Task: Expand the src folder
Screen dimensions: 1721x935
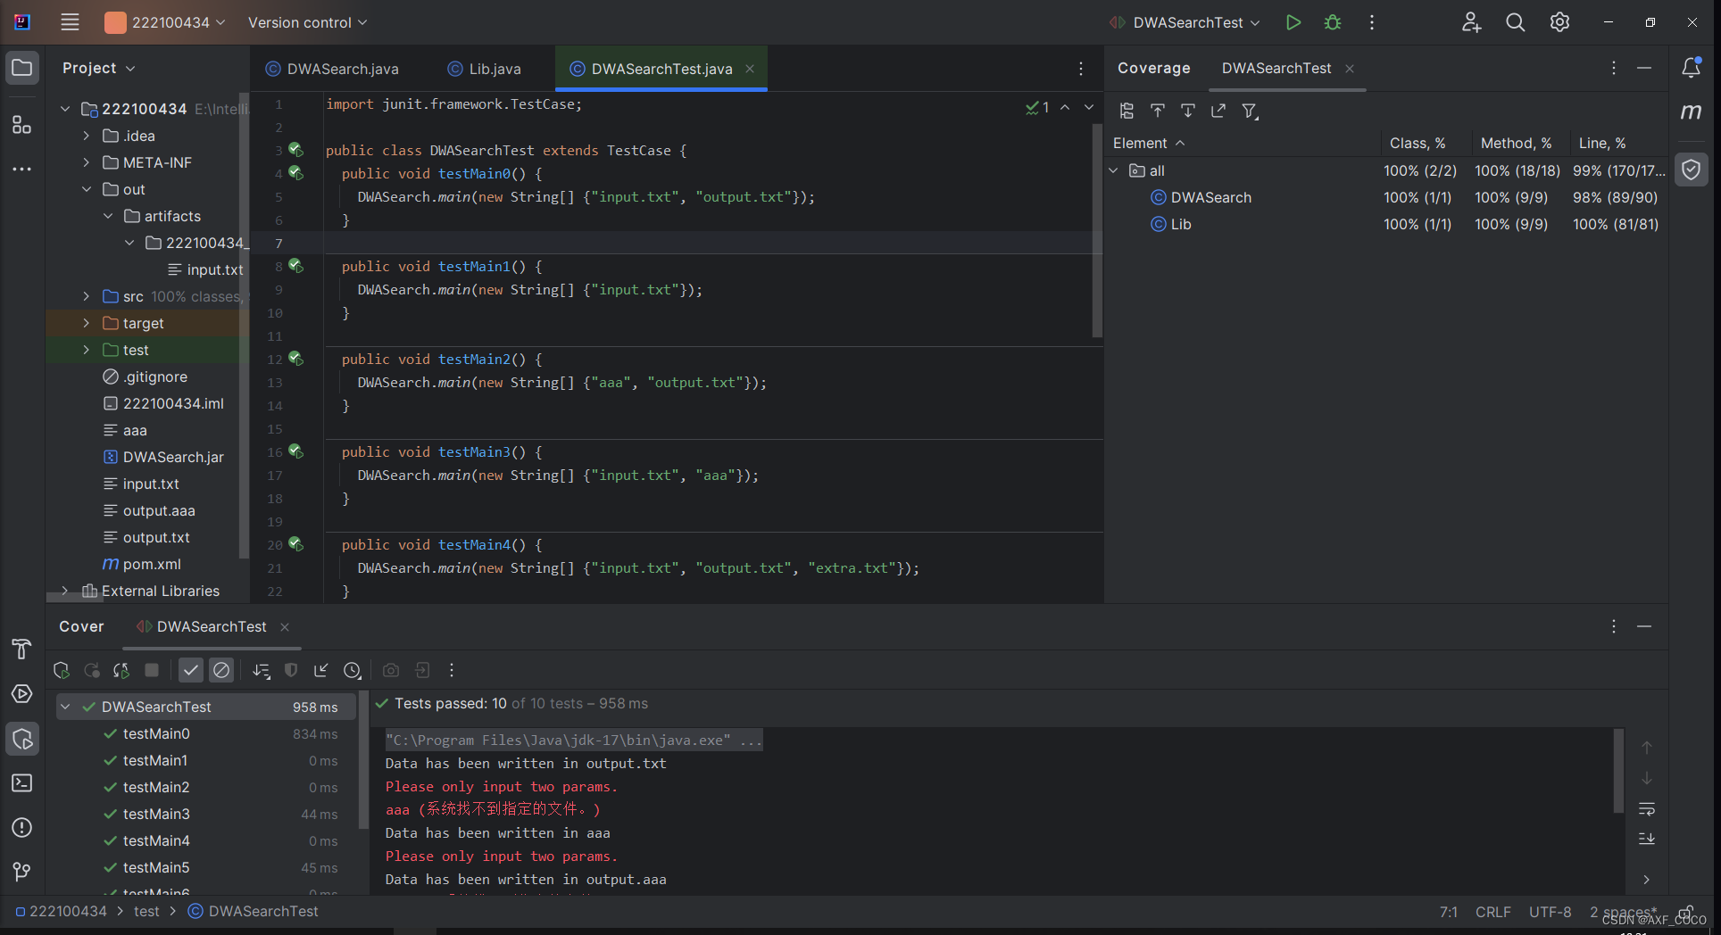Action: tap(87, 296)
